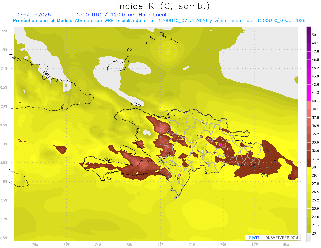Click the color bar value 46.5
The image size is (321, 248).
(x=315, y=60)
